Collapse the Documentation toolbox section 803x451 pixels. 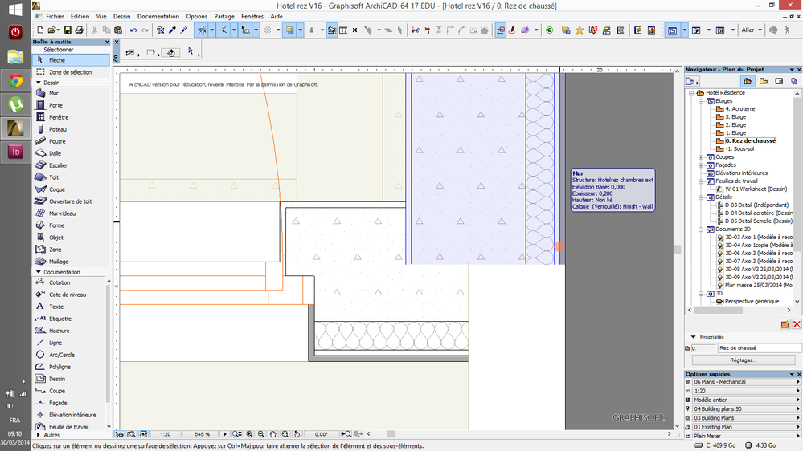[x=38, y=272]
